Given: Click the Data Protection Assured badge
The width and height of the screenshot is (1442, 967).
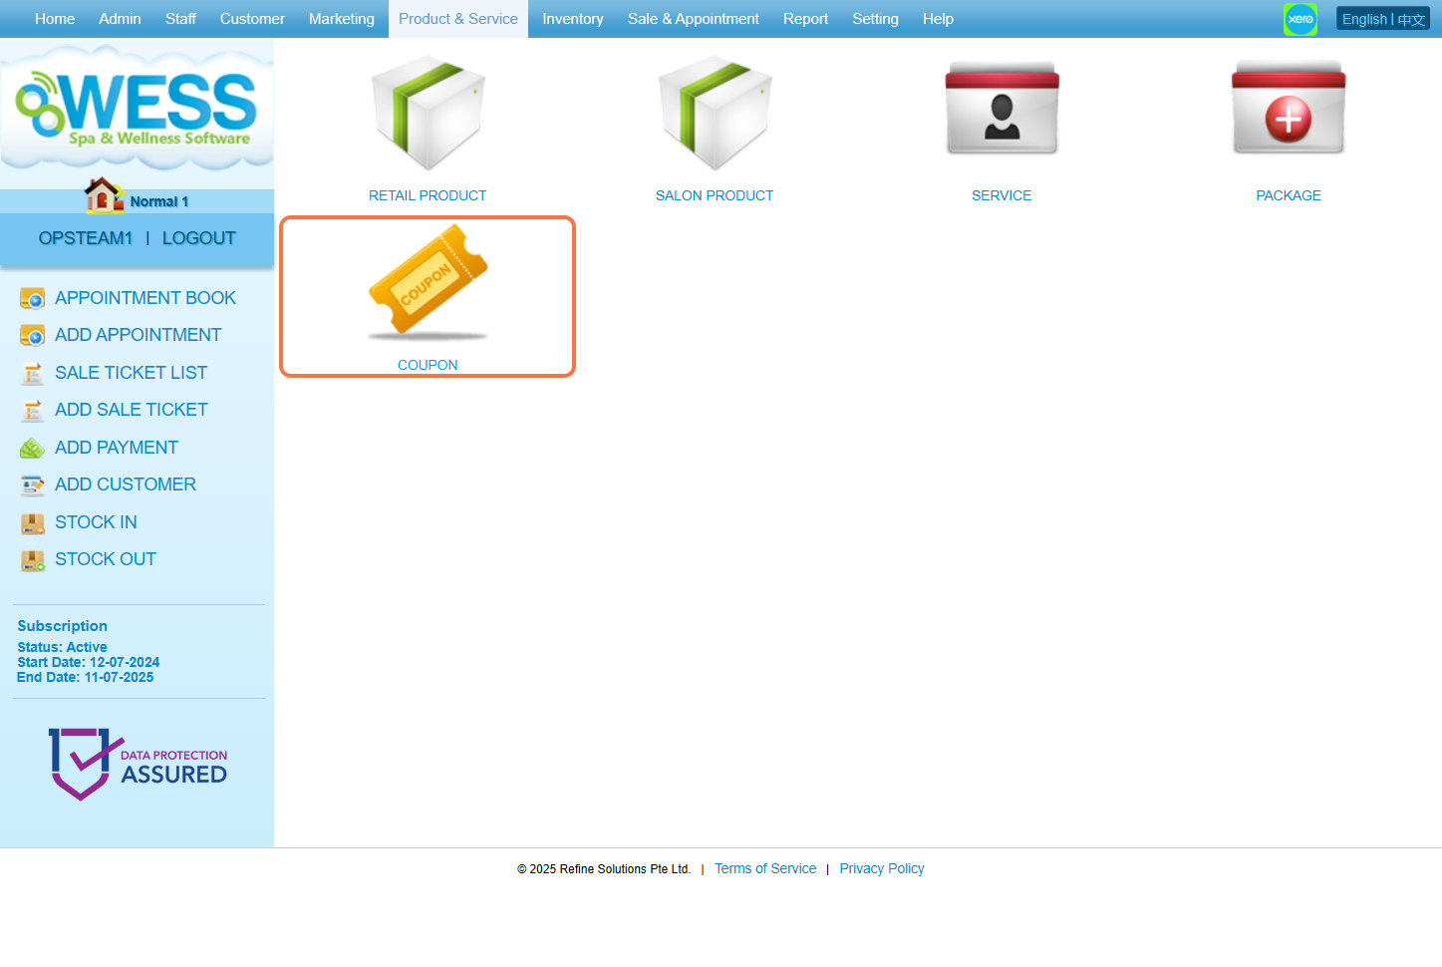Looking at the screenshot, I should [x=138, y=764].
